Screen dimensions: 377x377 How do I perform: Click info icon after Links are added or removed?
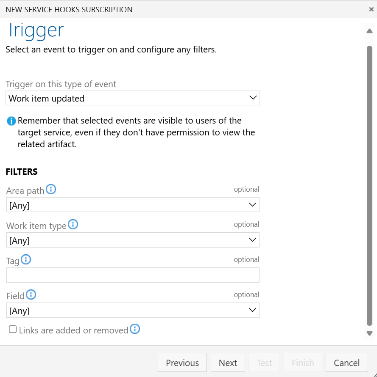[x=135, y=329]
